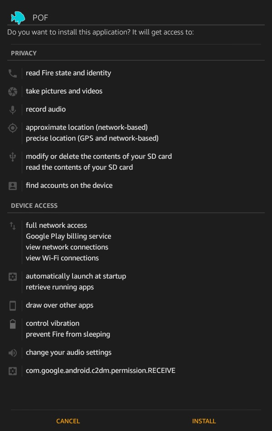Click the phone icon beside Fire state
Screen dimensions: 272x431
coord(13,73)
